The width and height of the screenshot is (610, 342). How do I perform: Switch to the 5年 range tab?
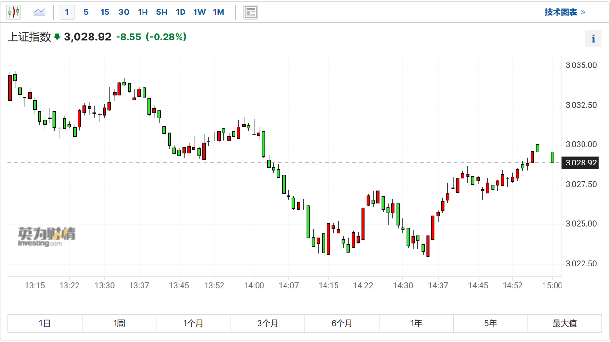coord(490,323)
